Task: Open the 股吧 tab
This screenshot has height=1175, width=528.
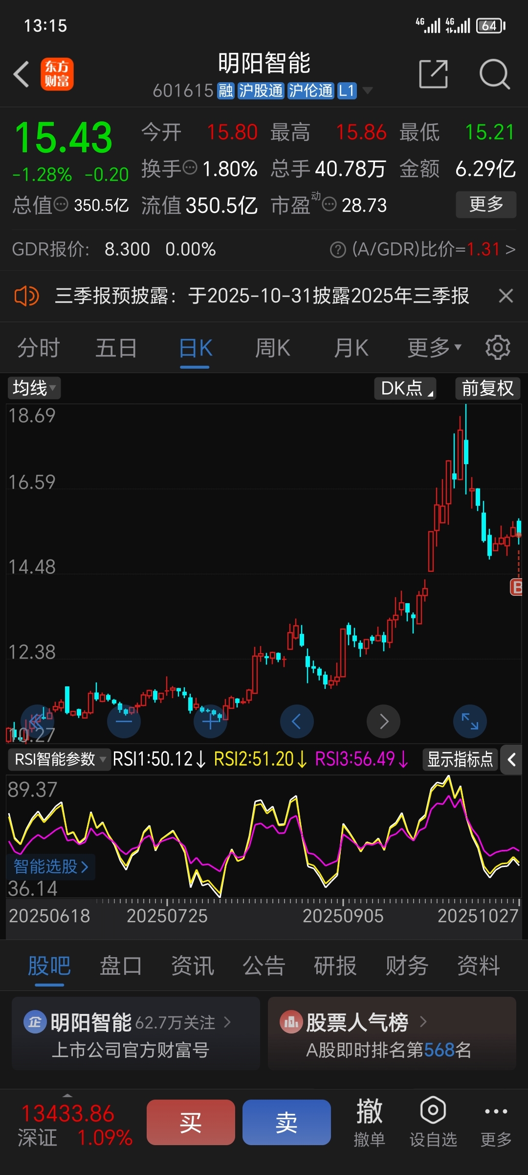Action: (49, 966)
